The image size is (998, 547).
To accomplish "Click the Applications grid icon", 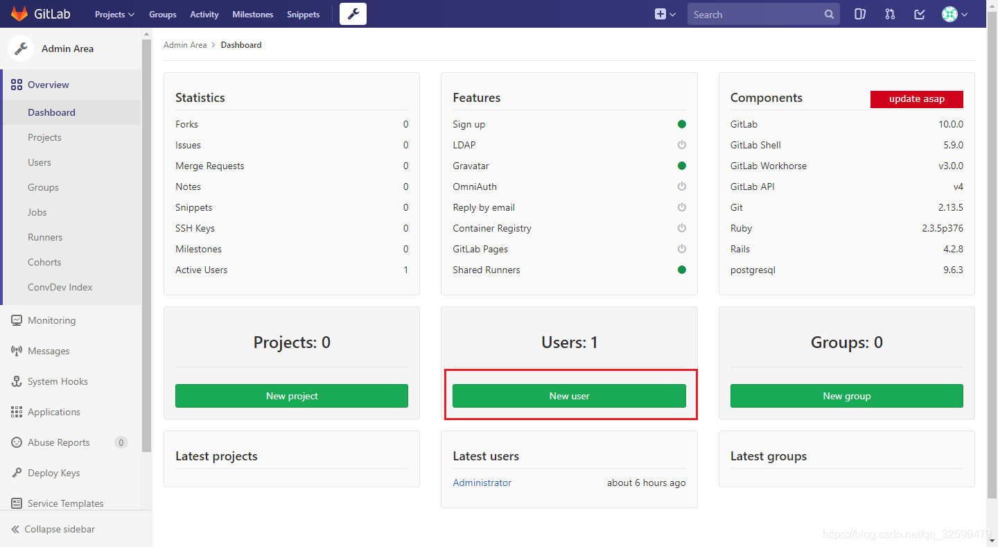I will pos(17,412).
